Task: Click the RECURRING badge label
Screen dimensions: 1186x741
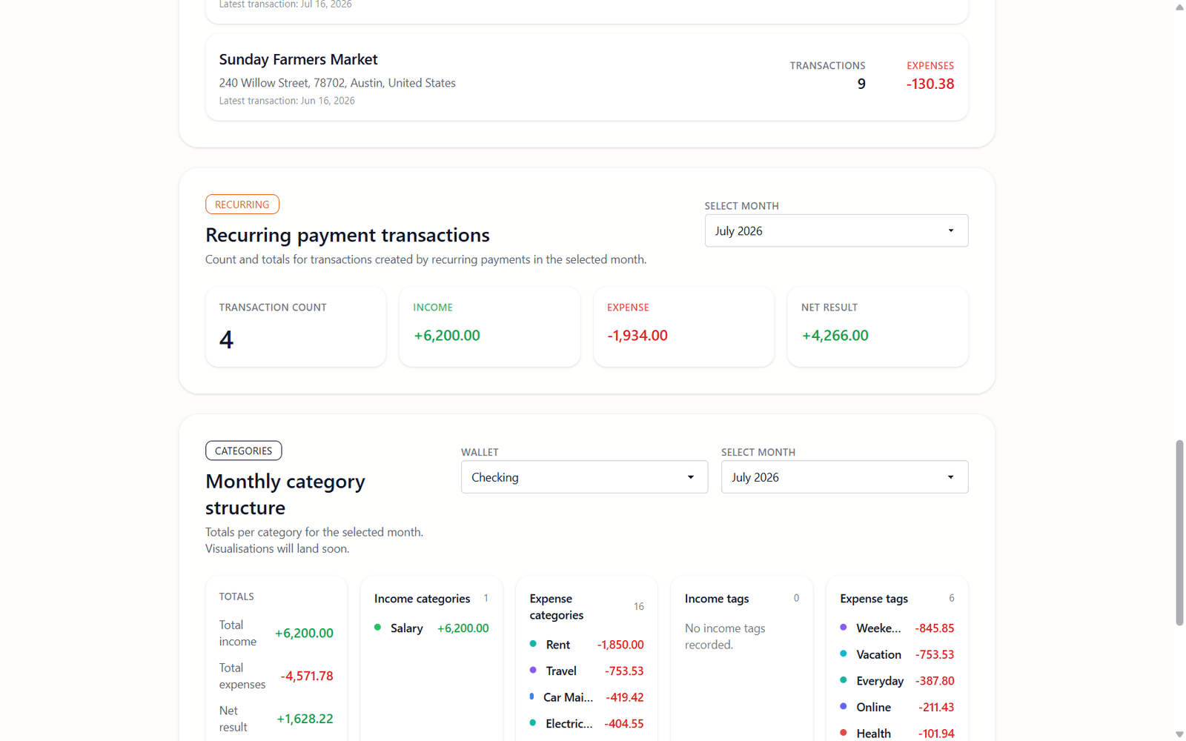Action: pos(242,205)
